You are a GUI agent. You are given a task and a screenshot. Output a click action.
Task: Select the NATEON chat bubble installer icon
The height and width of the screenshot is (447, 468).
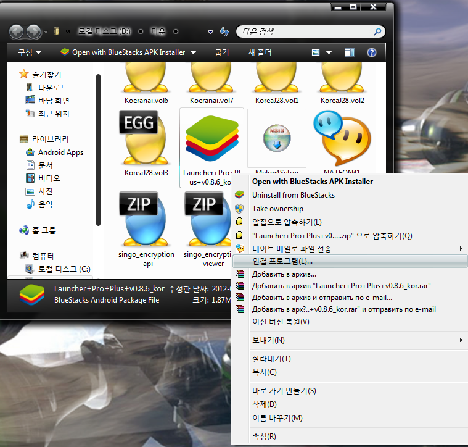click(x=342, y=138)
